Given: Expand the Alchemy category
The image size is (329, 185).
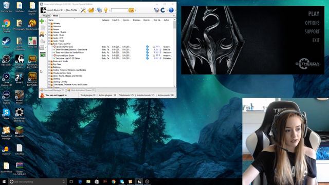Looking at the screenshot, I should point(49,24).
